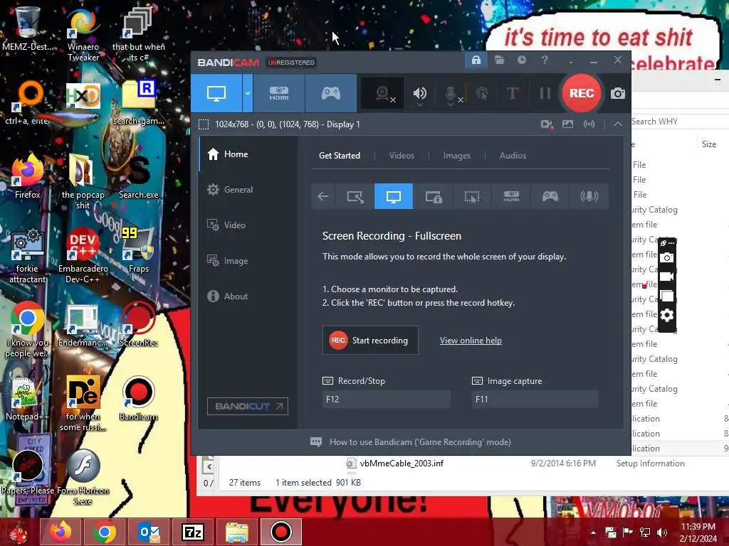Toggle text overlay T icon
Screen dimensions: 729x546
click(x=512, y=93)
